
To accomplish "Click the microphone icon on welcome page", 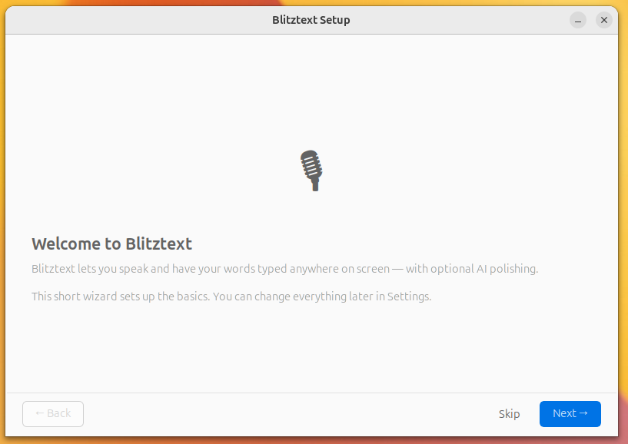I will [311, 171].
